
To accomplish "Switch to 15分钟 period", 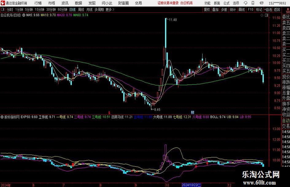I will click(39, 10).
